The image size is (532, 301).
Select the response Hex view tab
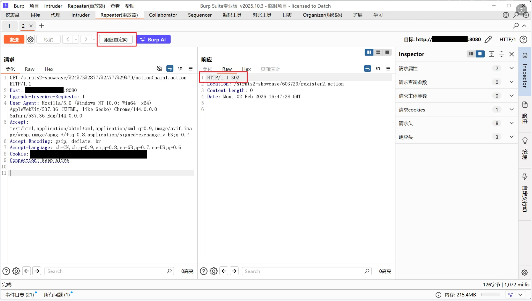[246, 69]
